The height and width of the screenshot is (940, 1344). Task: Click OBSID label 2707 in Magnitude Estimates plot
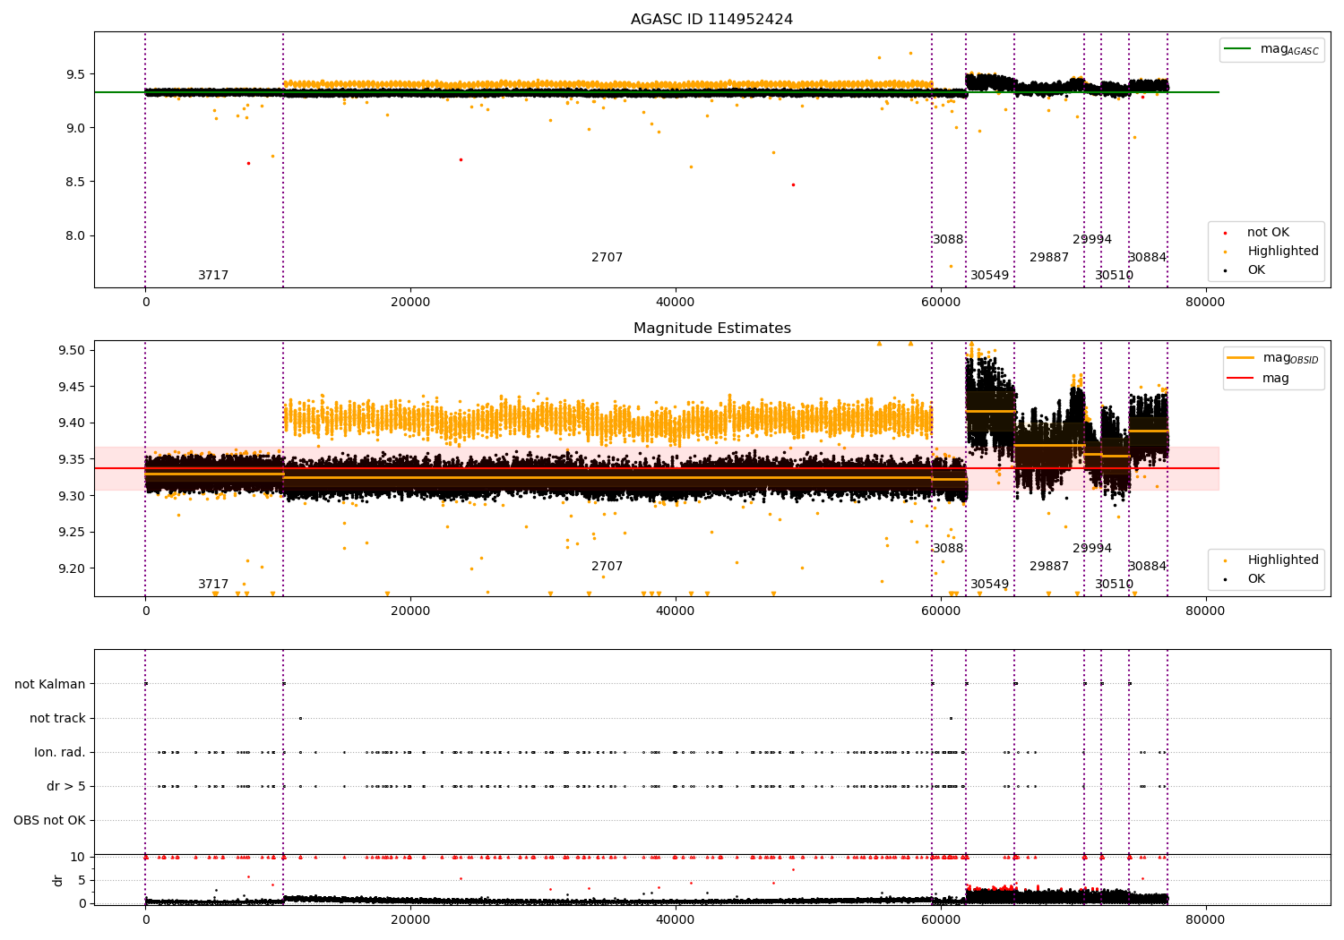point(607,567)
